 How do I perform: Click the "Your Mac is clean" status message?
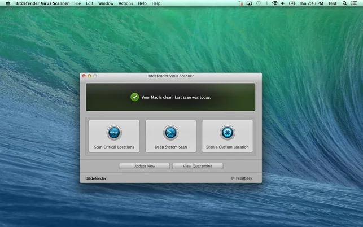176,97
